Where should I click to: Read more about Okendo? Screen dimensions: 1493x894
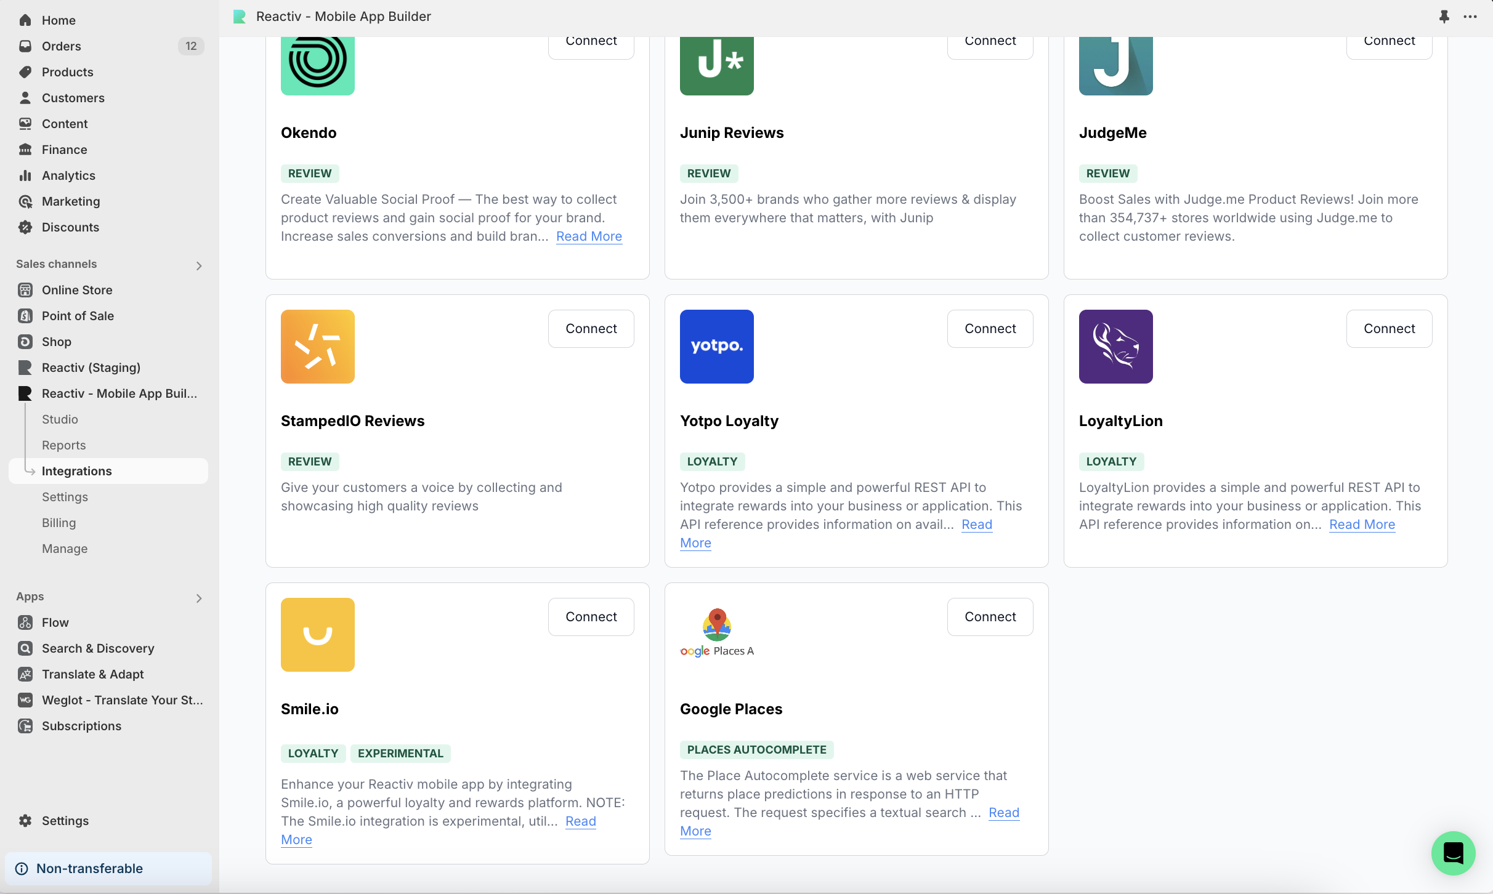click(x=589, y=236)
